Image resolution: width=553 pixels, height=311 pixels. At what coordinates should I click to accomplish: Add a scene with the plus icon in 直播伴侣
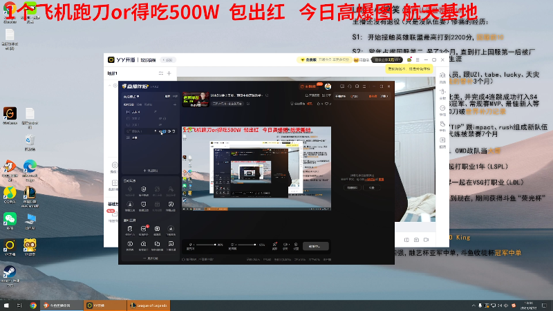coord(175,105)
